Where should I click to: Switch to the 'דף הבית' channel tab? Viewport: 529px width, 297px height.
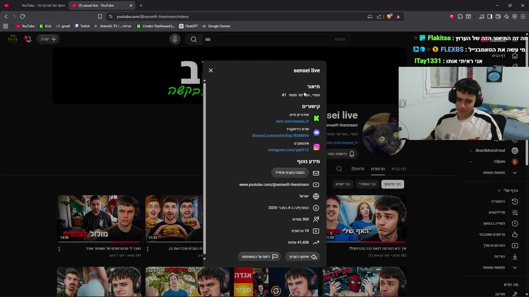click(x=399, y=169)
